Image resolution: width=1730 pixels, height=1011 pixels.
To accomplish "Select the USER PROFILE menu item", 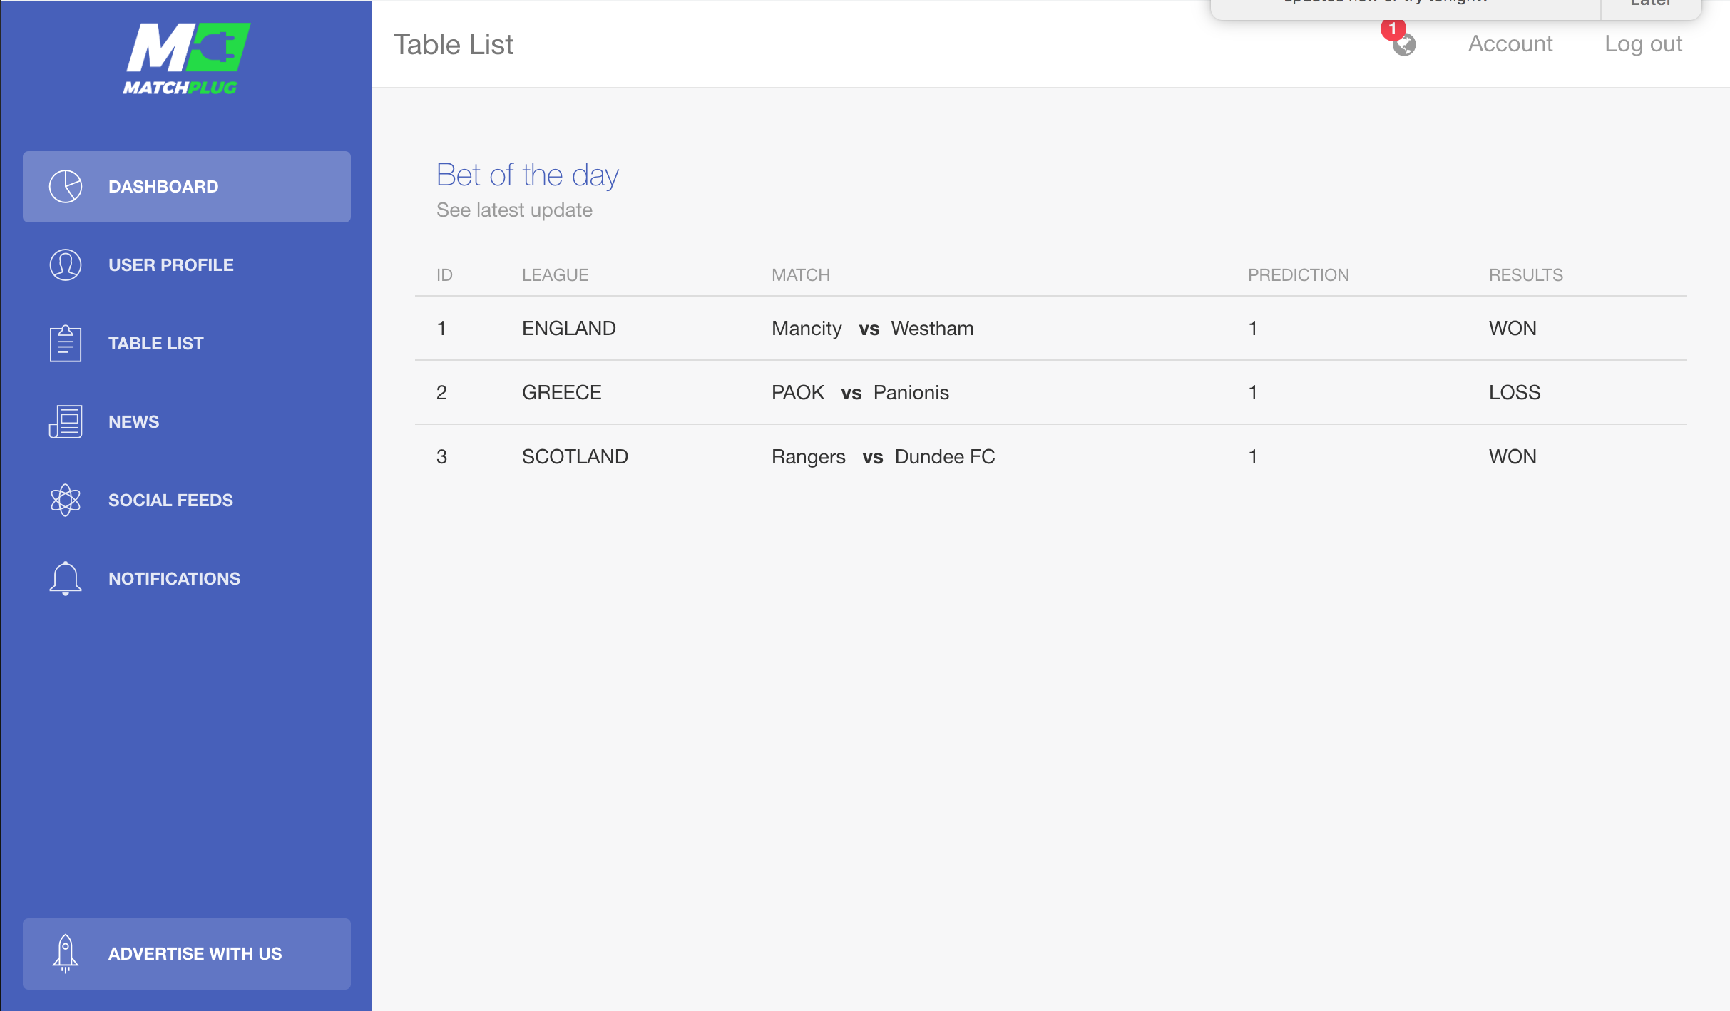I will [187, 265].
